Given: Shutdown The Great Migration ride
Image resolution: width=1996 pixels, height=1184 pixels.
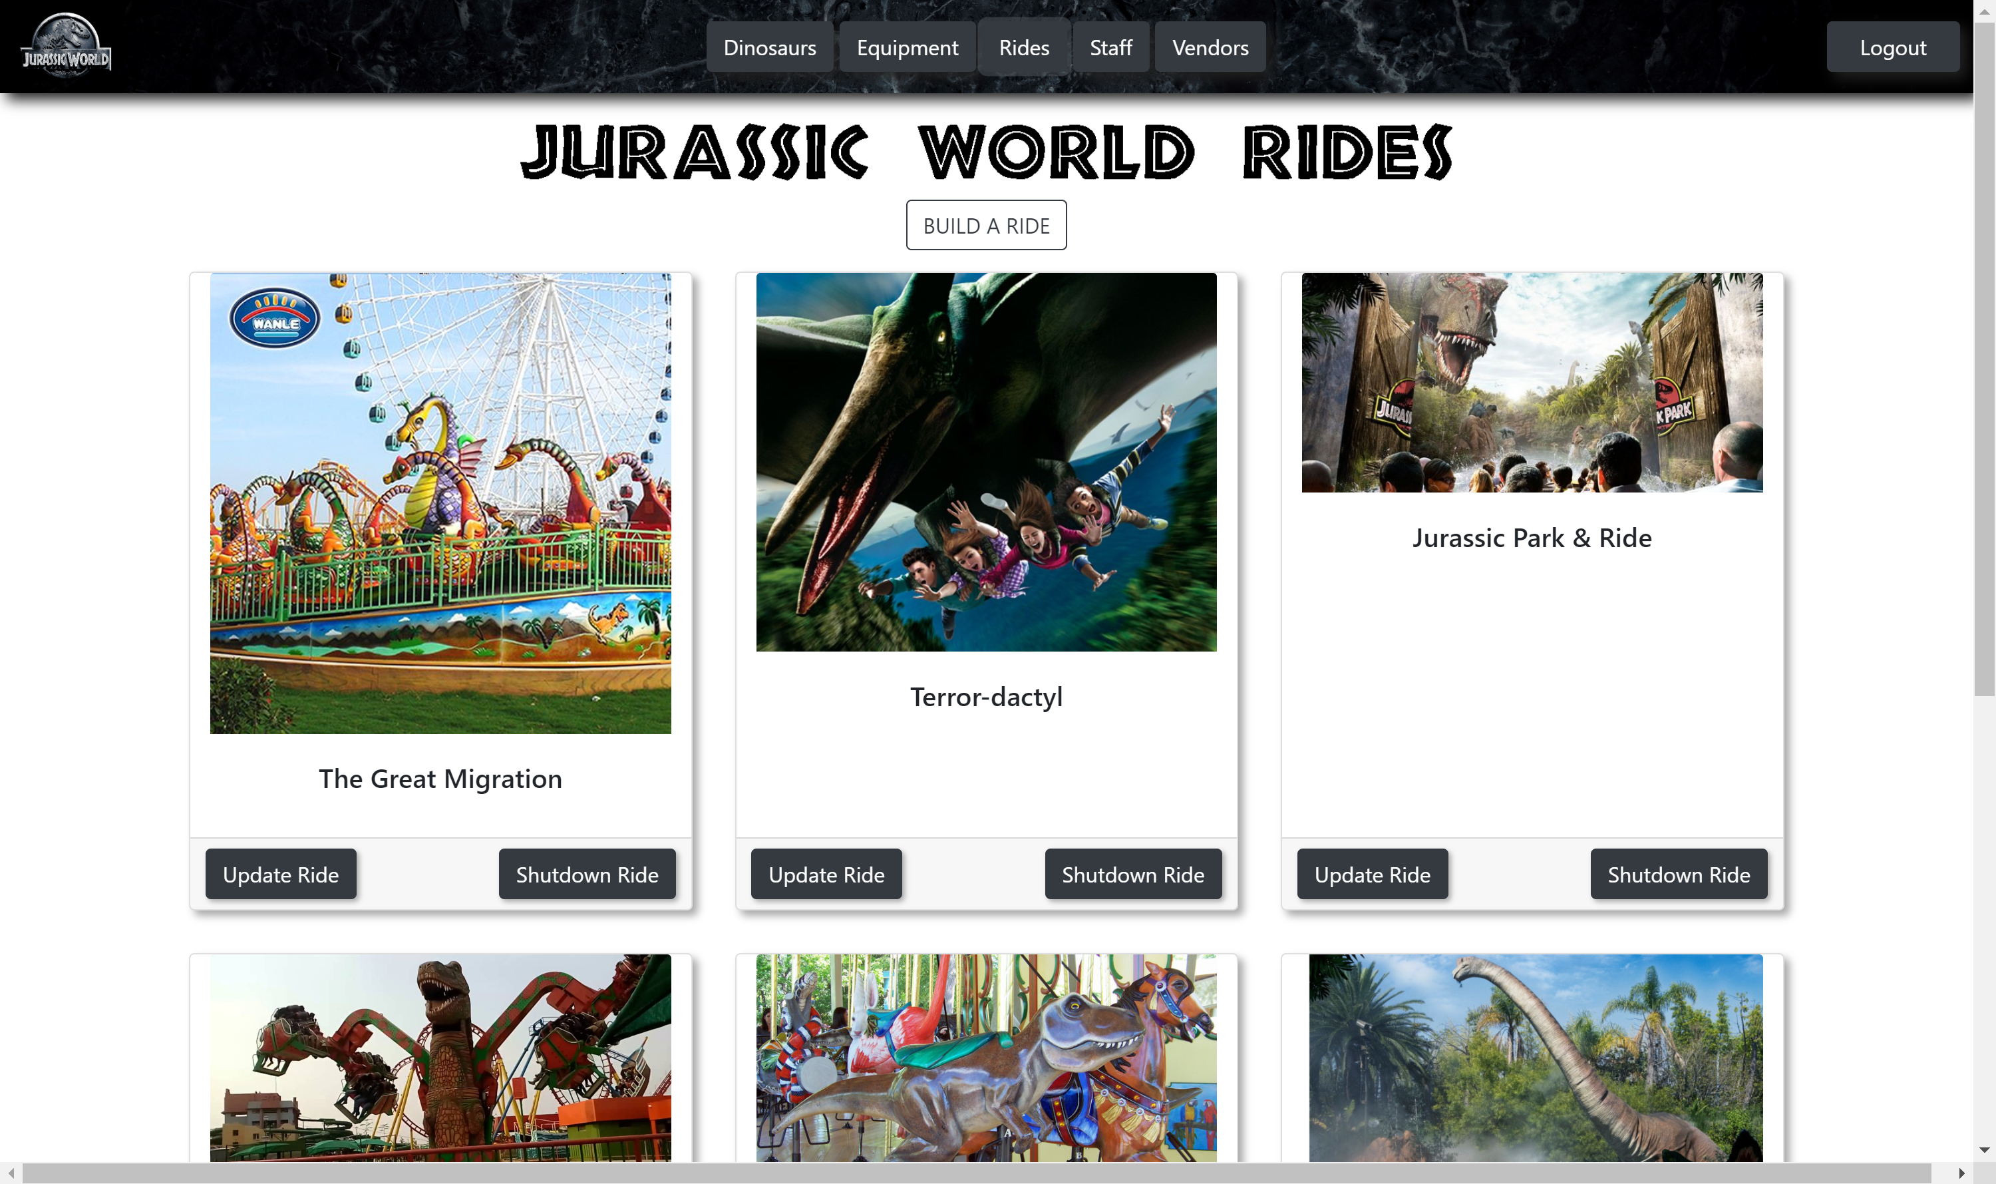Looking at the screenshot, I should click(586, 874).
